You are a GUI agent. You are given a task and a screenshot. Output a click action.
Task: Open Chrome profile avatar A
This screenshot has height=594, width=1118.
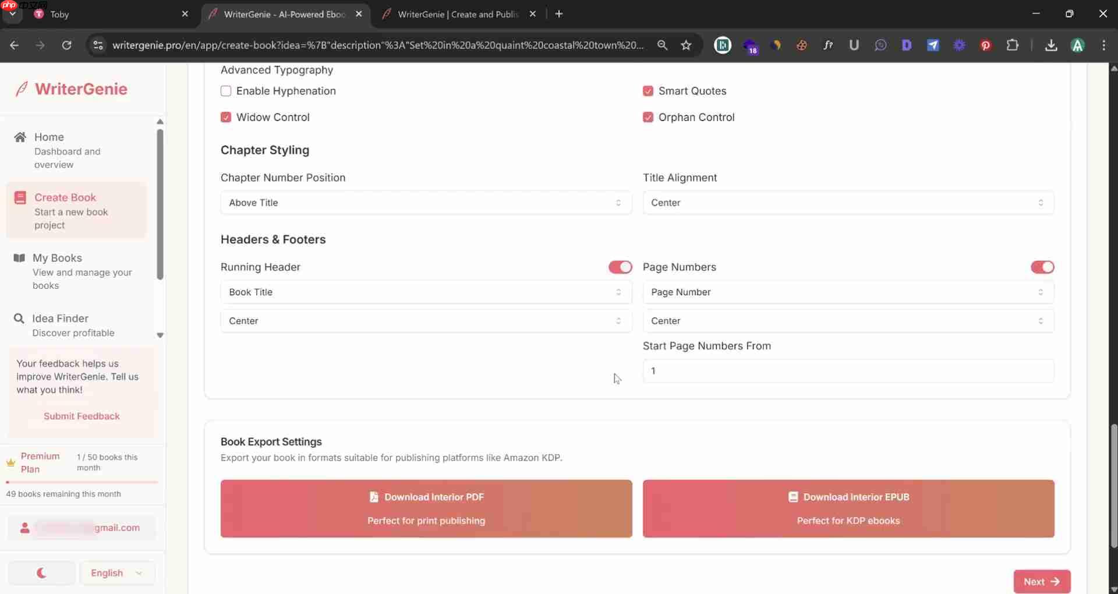click(x=1078, y=45)
